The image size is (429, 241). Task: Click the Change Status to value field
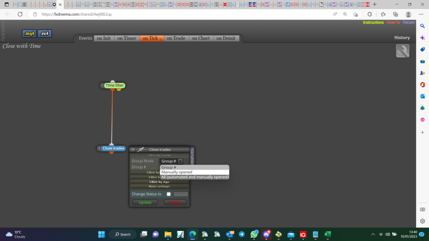181,194
